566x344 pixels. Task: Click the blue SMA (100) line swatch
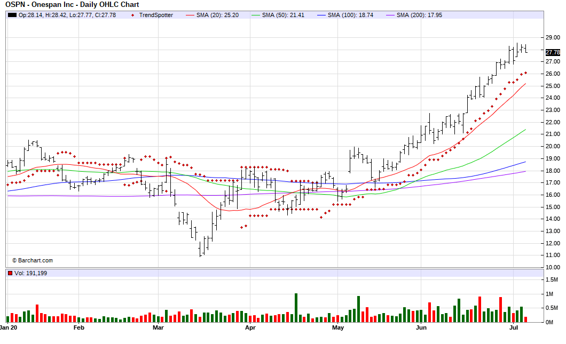pos(321,15)
